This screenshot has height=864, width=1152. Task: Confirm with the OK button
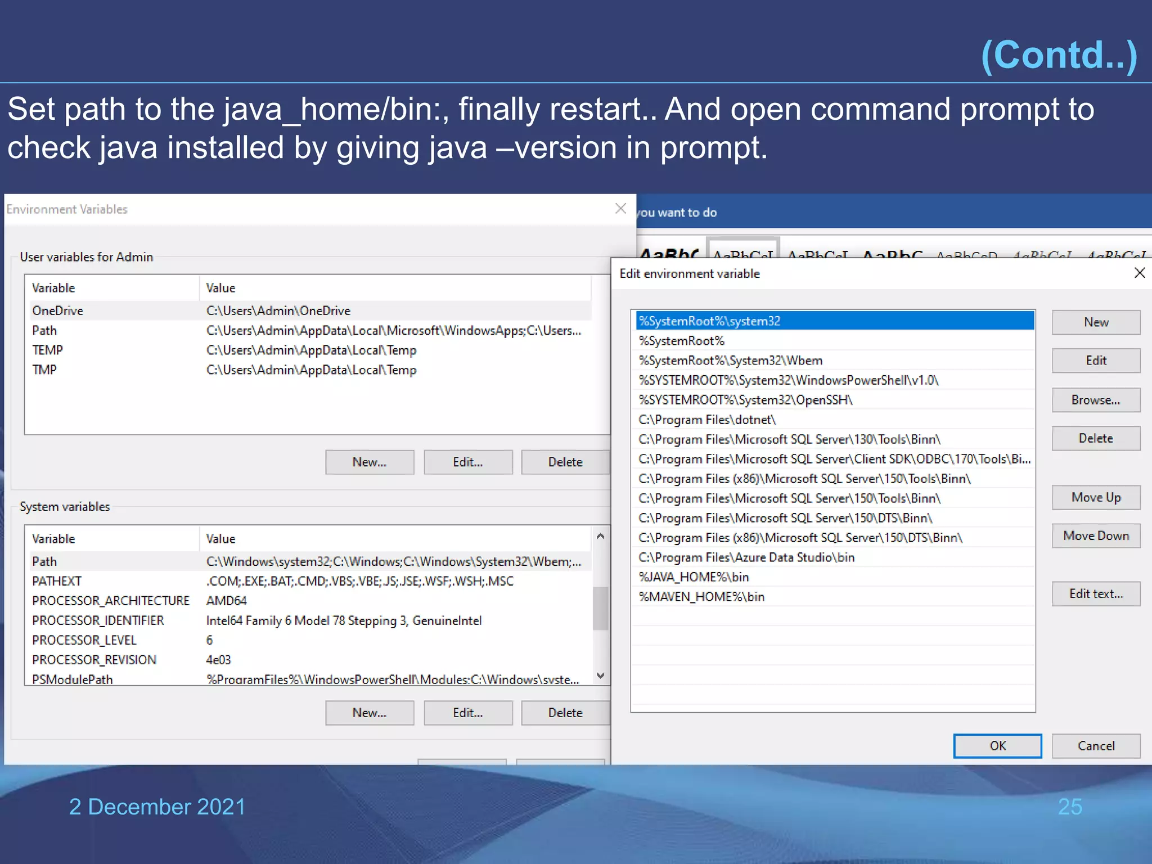997,746
